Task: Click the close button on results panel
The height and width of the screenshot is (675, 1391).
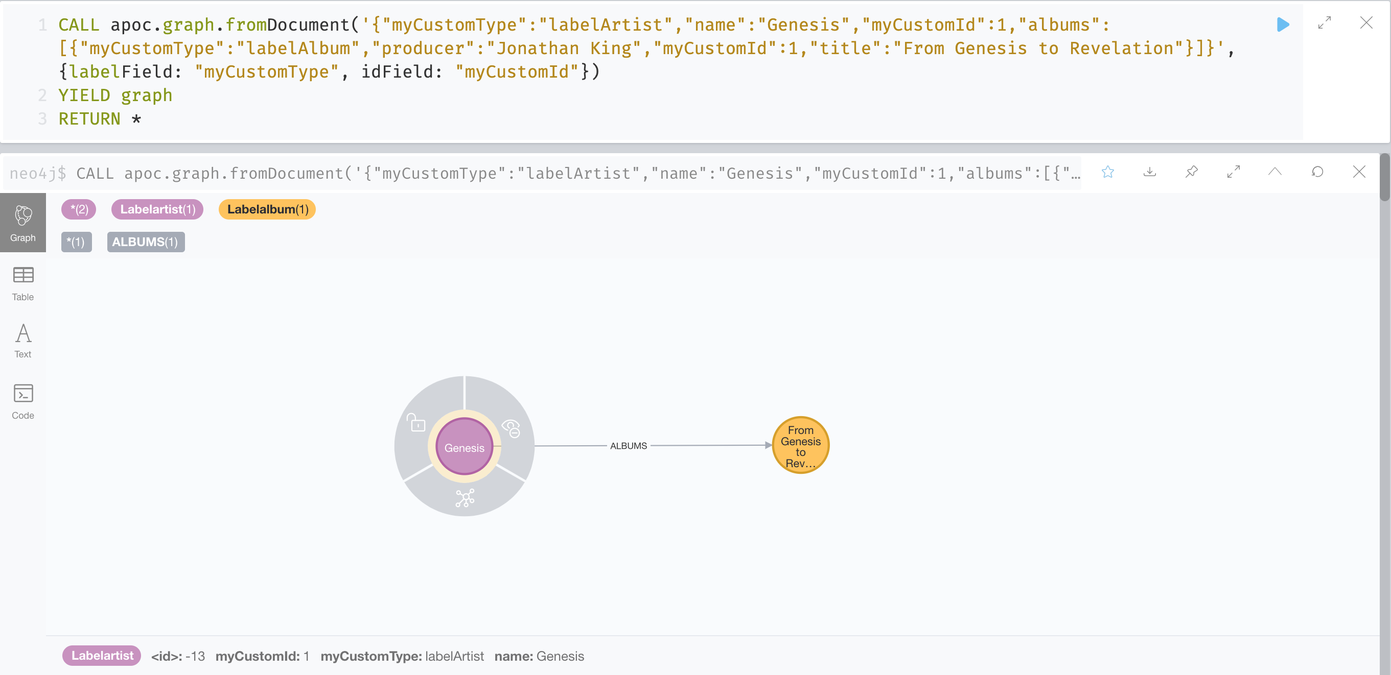Action: click(1358, 172)
